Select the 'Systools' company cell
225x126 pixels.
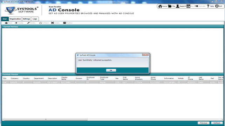tap(16, 82)
